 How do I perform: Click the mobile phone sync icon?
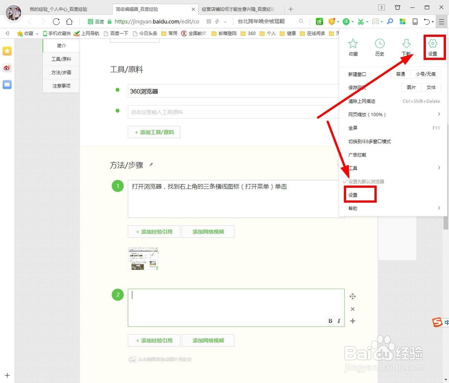(x=415, y=21)
